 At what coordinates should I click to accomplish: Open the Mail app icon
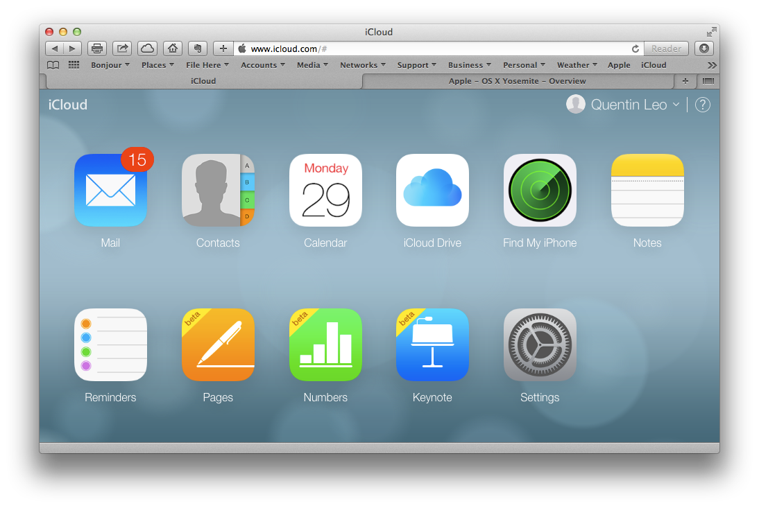[110, 191]
